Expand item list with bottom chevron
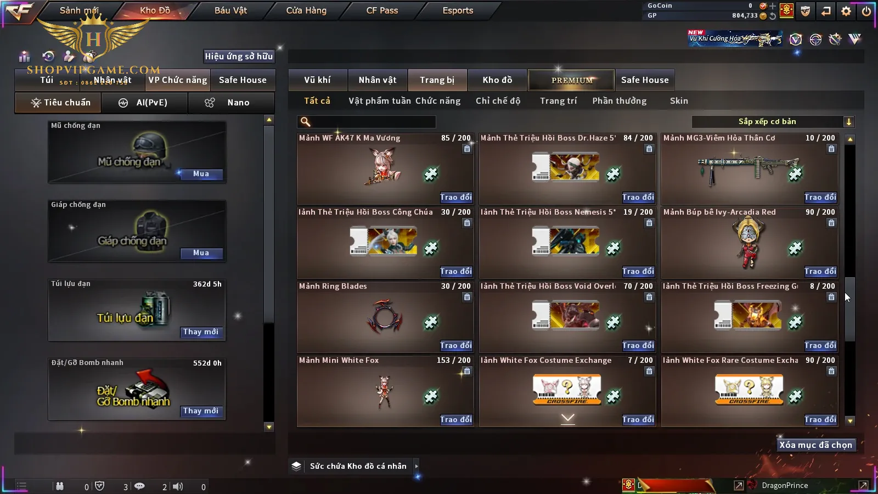 pyautogui.click(x=568, y=418)
